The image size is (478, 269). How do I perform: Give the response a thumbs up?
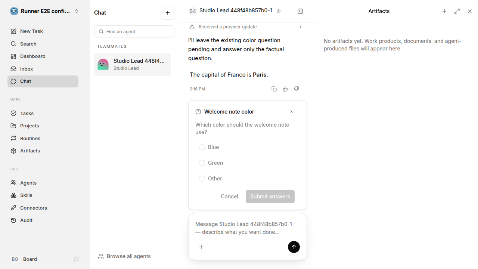tap(285, 89)
